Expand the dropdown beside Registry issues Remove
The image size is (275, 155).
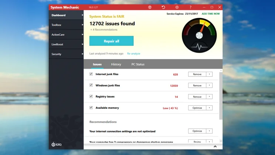pos(209,97)
